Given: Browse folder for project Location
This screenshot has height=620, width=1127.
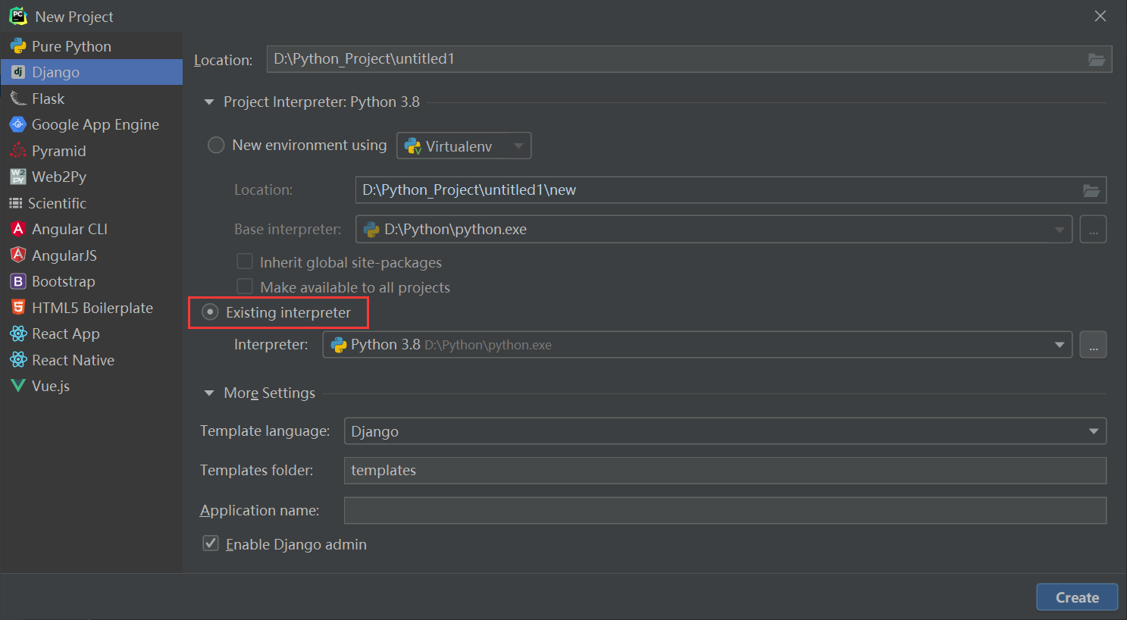Looking at the screenshot, I should click(1096, 59).
